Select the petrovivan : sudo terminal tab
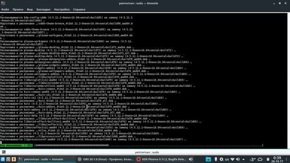The width and height of the screenshot is (290, 163). (x=147, y=152)
